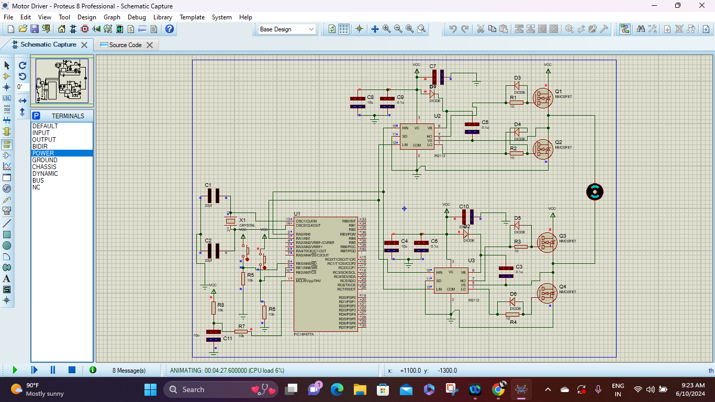Click the rotation angle field
Screen dimensions: 715x402
23,87
